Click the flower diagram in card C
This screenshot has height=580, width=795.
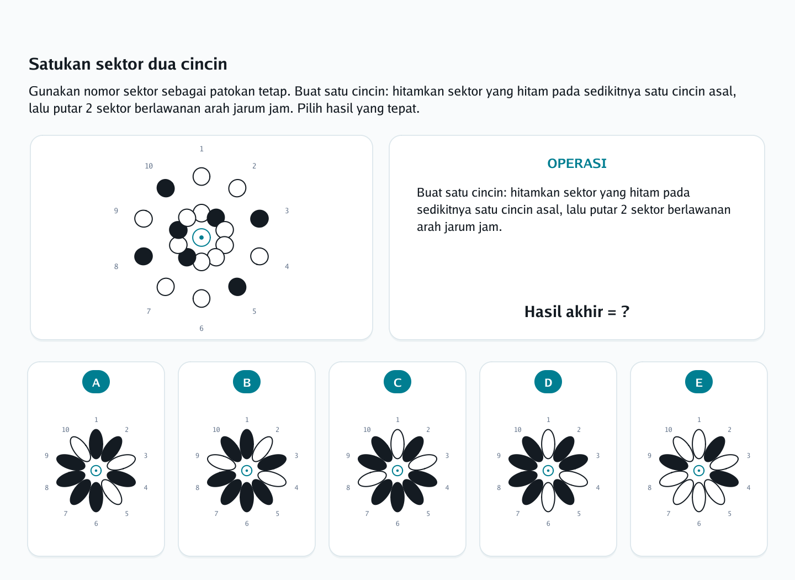coord(397,471)
